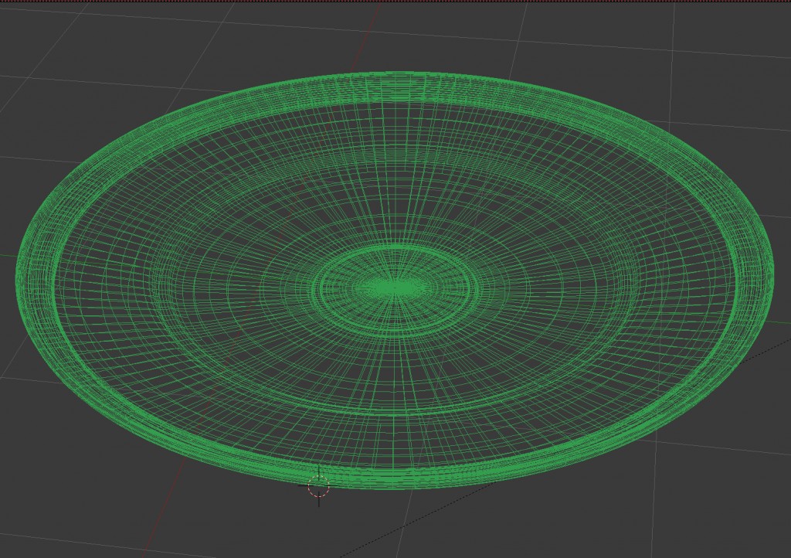Click the plate's outer rim at its leftmost edge

[19, 274]
